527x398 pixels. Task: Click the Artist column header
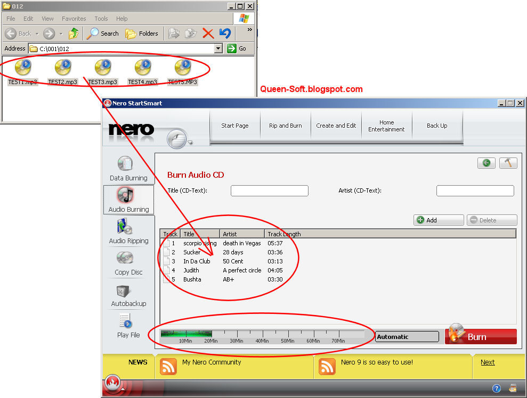242,234
